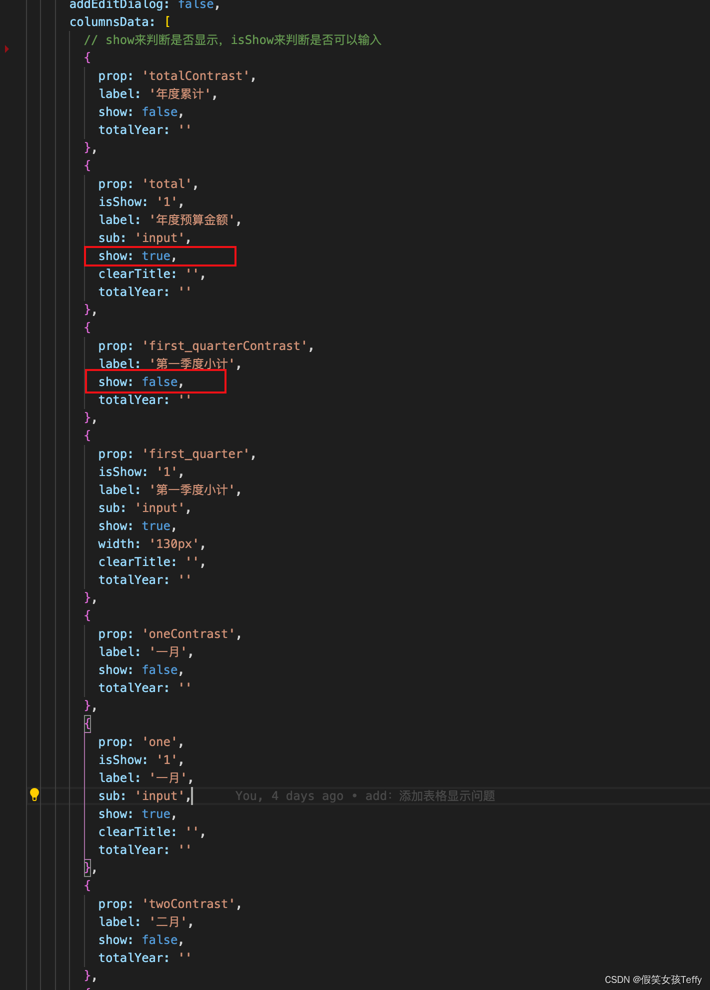Click the line "prop: 'twoContrast',"
The image size is (710, 990).
coord(170,904)
